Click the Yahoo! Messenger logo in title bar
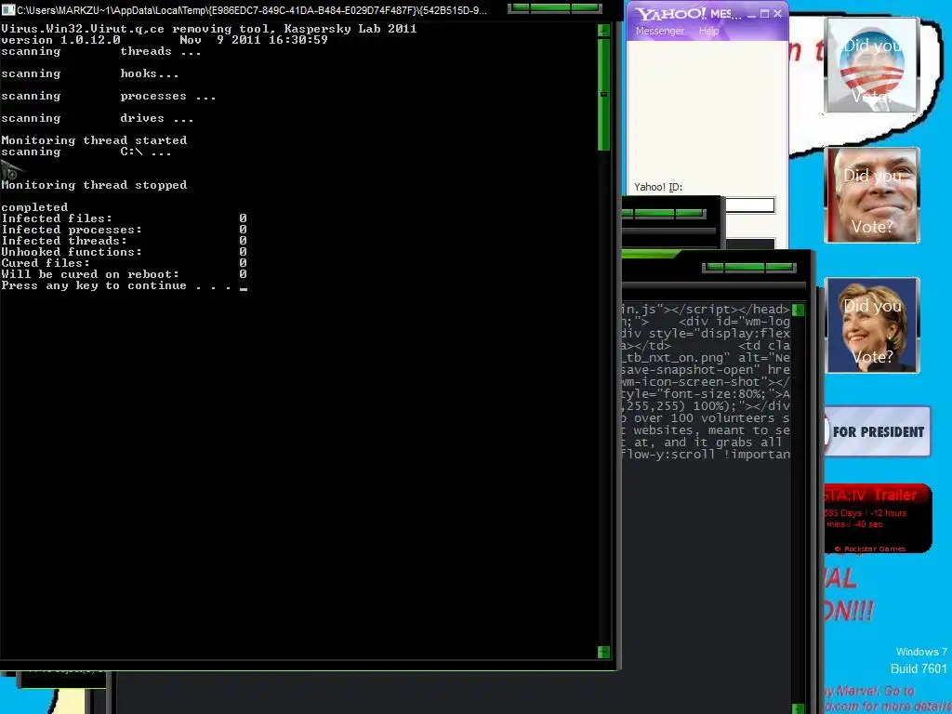952x714 pixels. click(669, 13)
